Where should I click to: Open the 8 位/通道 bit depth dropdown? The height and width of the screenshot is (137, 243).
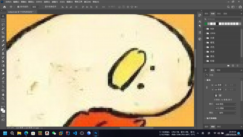[225, 108]
